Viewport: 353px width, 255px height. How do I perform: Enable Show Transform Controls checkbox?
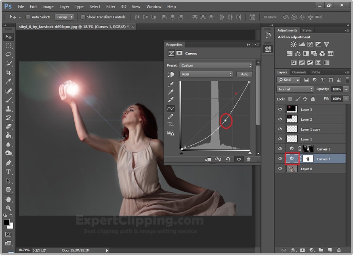tap(83, 17)
